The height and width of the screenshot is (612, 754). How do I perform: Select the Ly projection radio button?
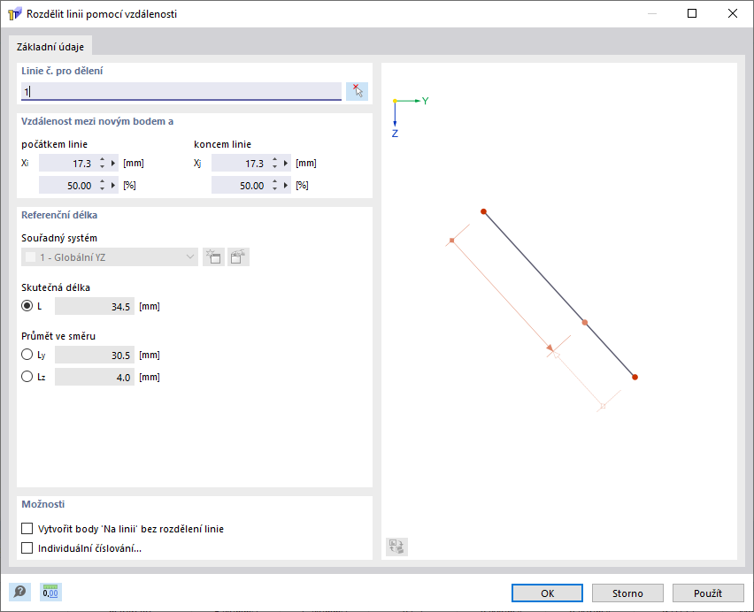coord(27,355)
